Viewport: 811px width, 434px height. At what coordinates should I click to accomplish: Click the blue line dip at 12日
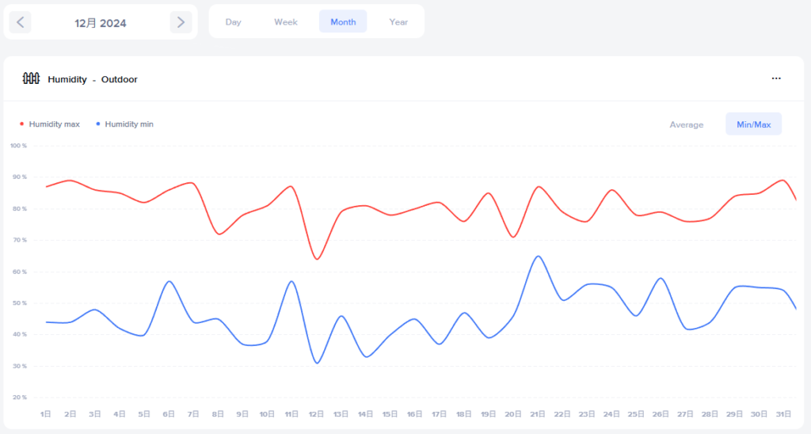[317, 363]
